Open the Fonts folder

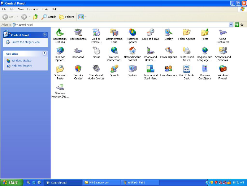coord(205,34)
